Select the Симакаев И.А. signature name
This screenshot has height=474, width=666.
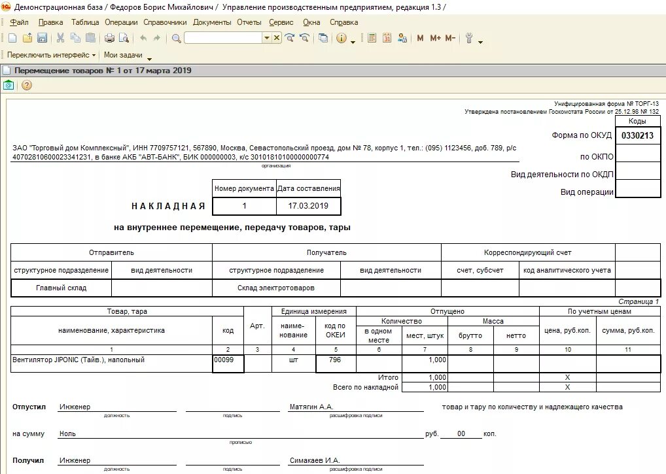[x=315, y=460]
